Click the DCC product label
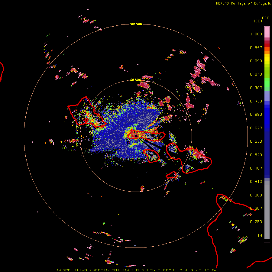Screen dimensions: 272x272 point(265,18)
